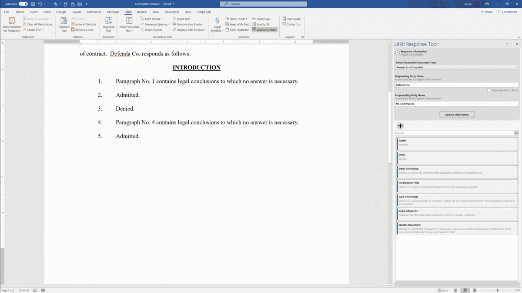522x293 pixels.
Task: Insert the Admit response
Action: (457, 144)
